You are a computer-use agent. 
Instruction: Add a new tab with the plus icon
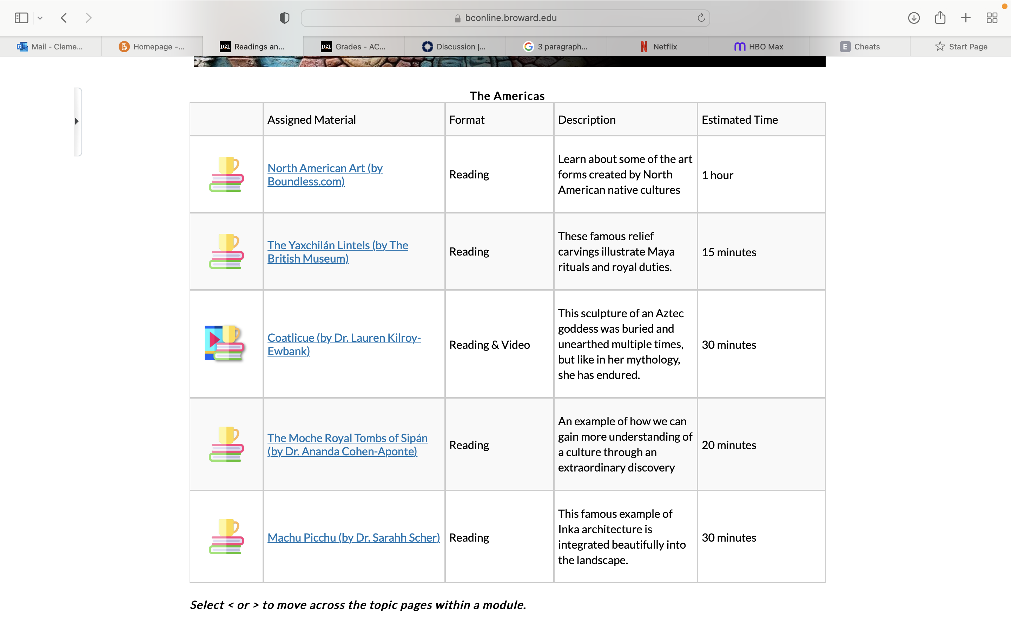click(966, 18)
